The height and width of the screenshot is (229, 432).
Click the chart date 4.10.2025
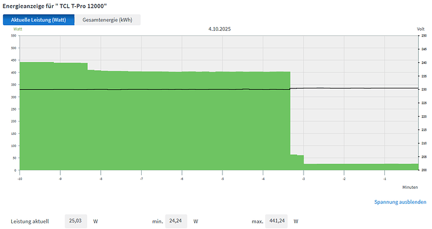(219, 29)
